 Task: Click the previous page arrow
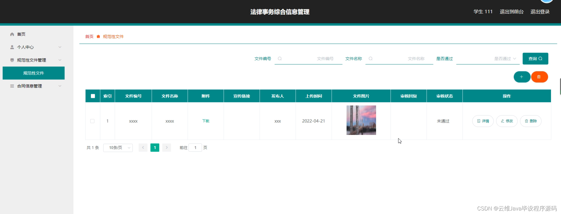143,148
